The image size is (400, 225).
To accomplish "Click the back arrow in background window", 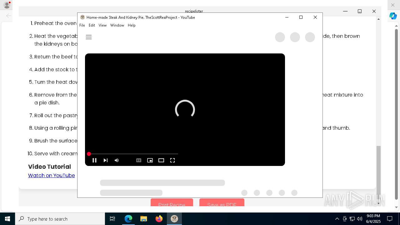I will tap(9, 16).
